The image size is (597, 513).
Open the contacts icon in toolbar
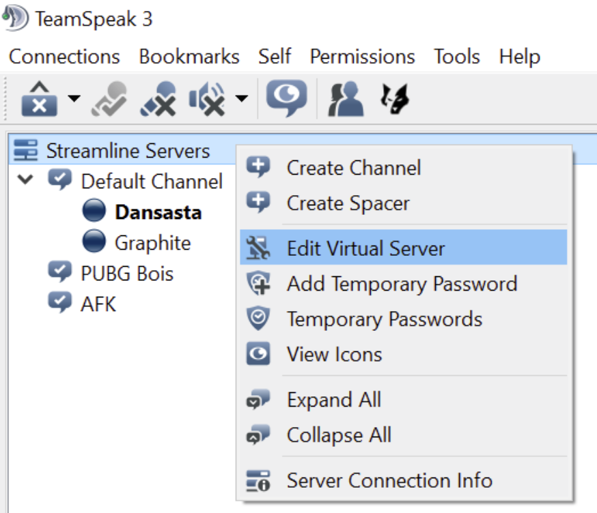pos(346,99)
